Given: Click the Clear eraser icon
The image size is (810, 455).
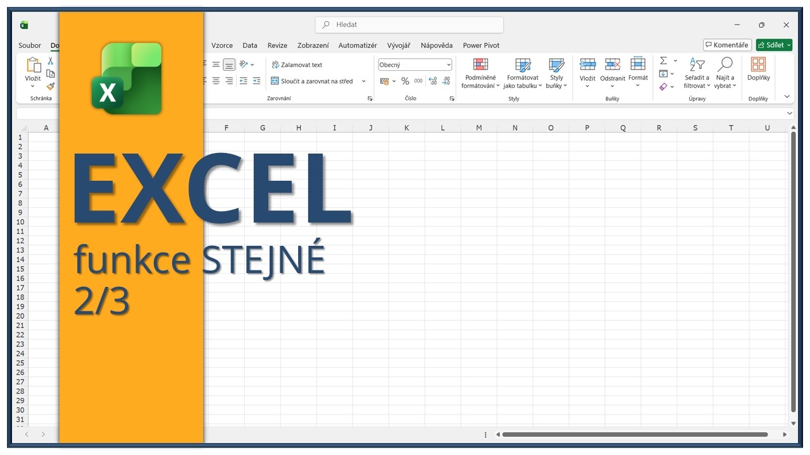Looking at the screenshot, I should coord(663,87).
